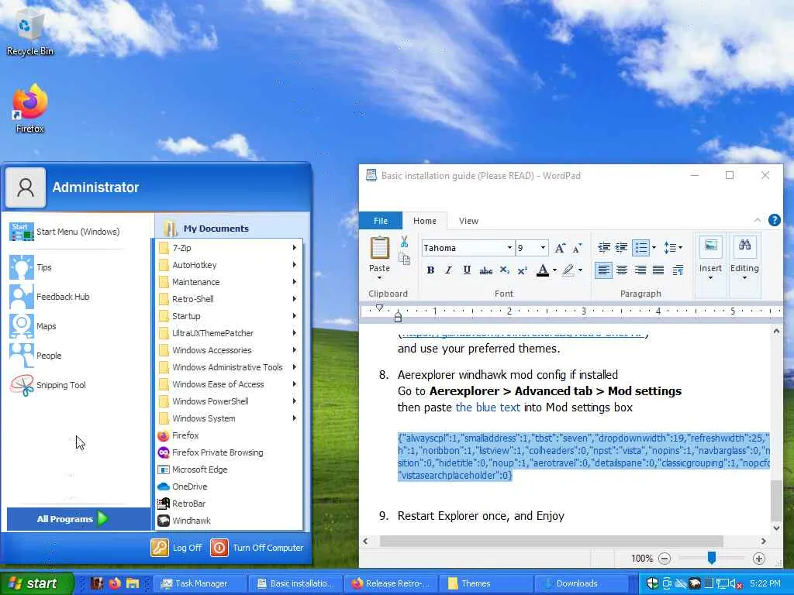
Task: Open the font color dropdown arrow
Action: click(554, 270)
